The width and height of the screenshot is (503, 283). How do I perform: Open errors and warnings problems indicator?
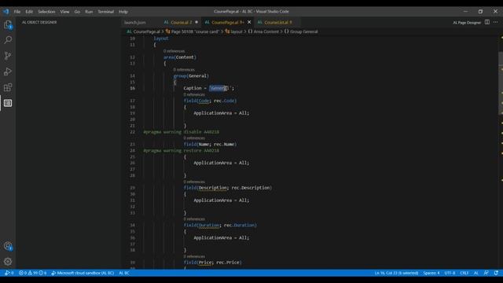(x=32, y=273)
